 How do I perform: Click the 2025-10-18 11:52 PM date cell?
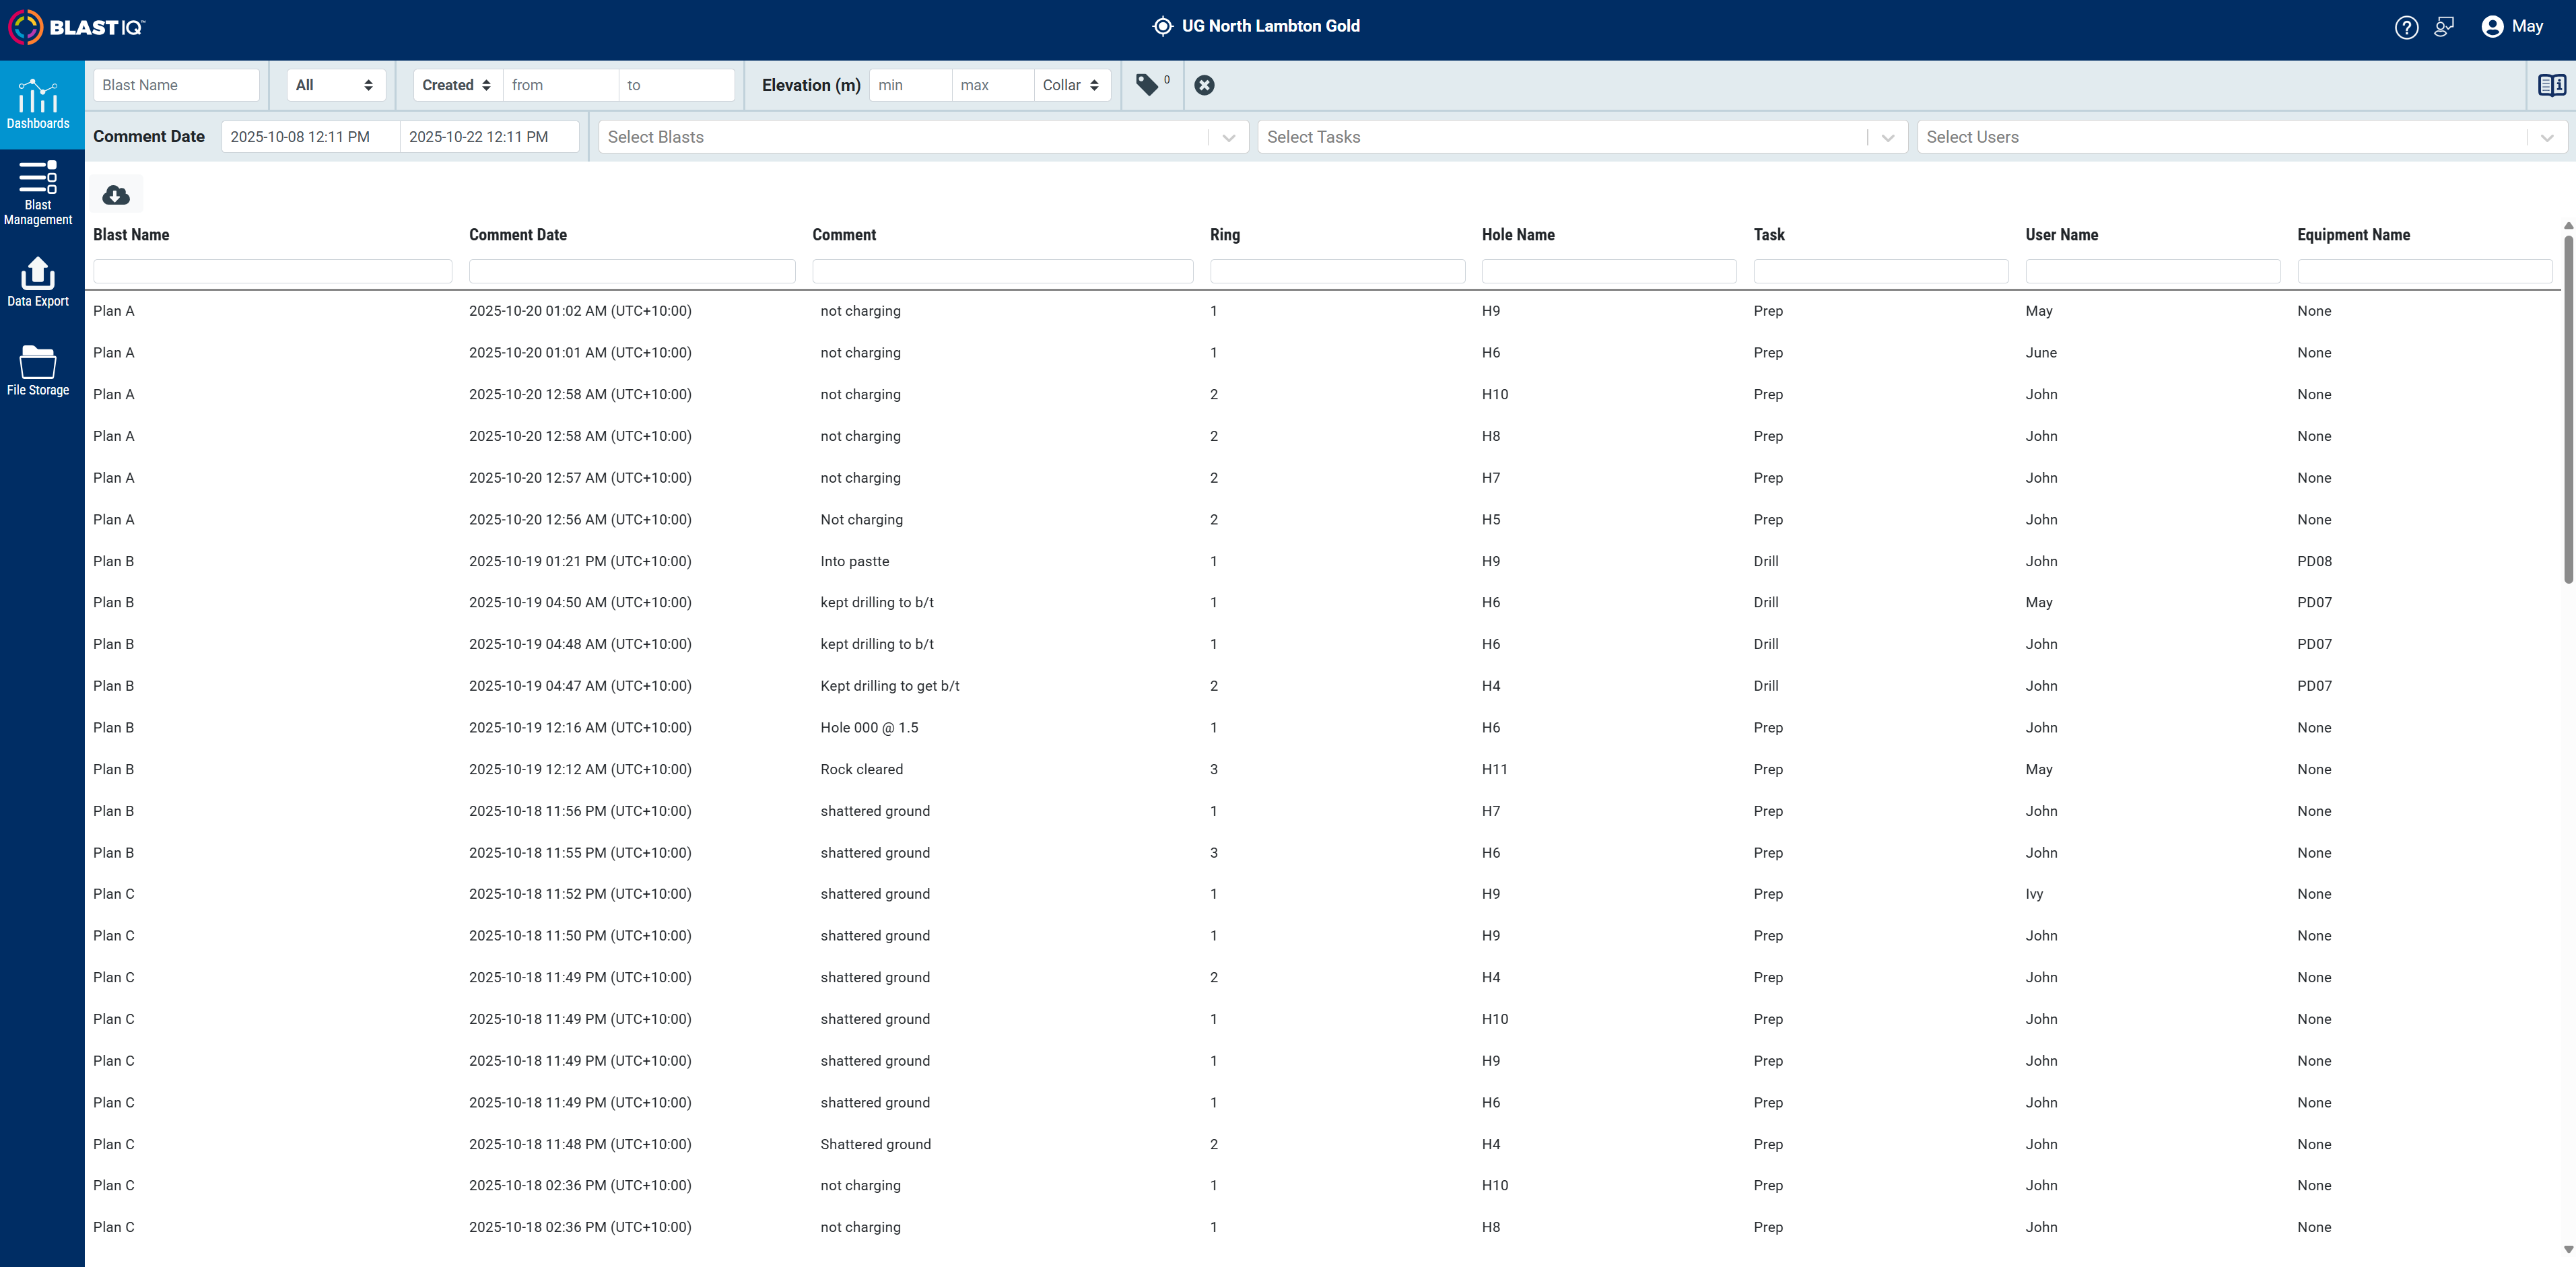(580, 895)
